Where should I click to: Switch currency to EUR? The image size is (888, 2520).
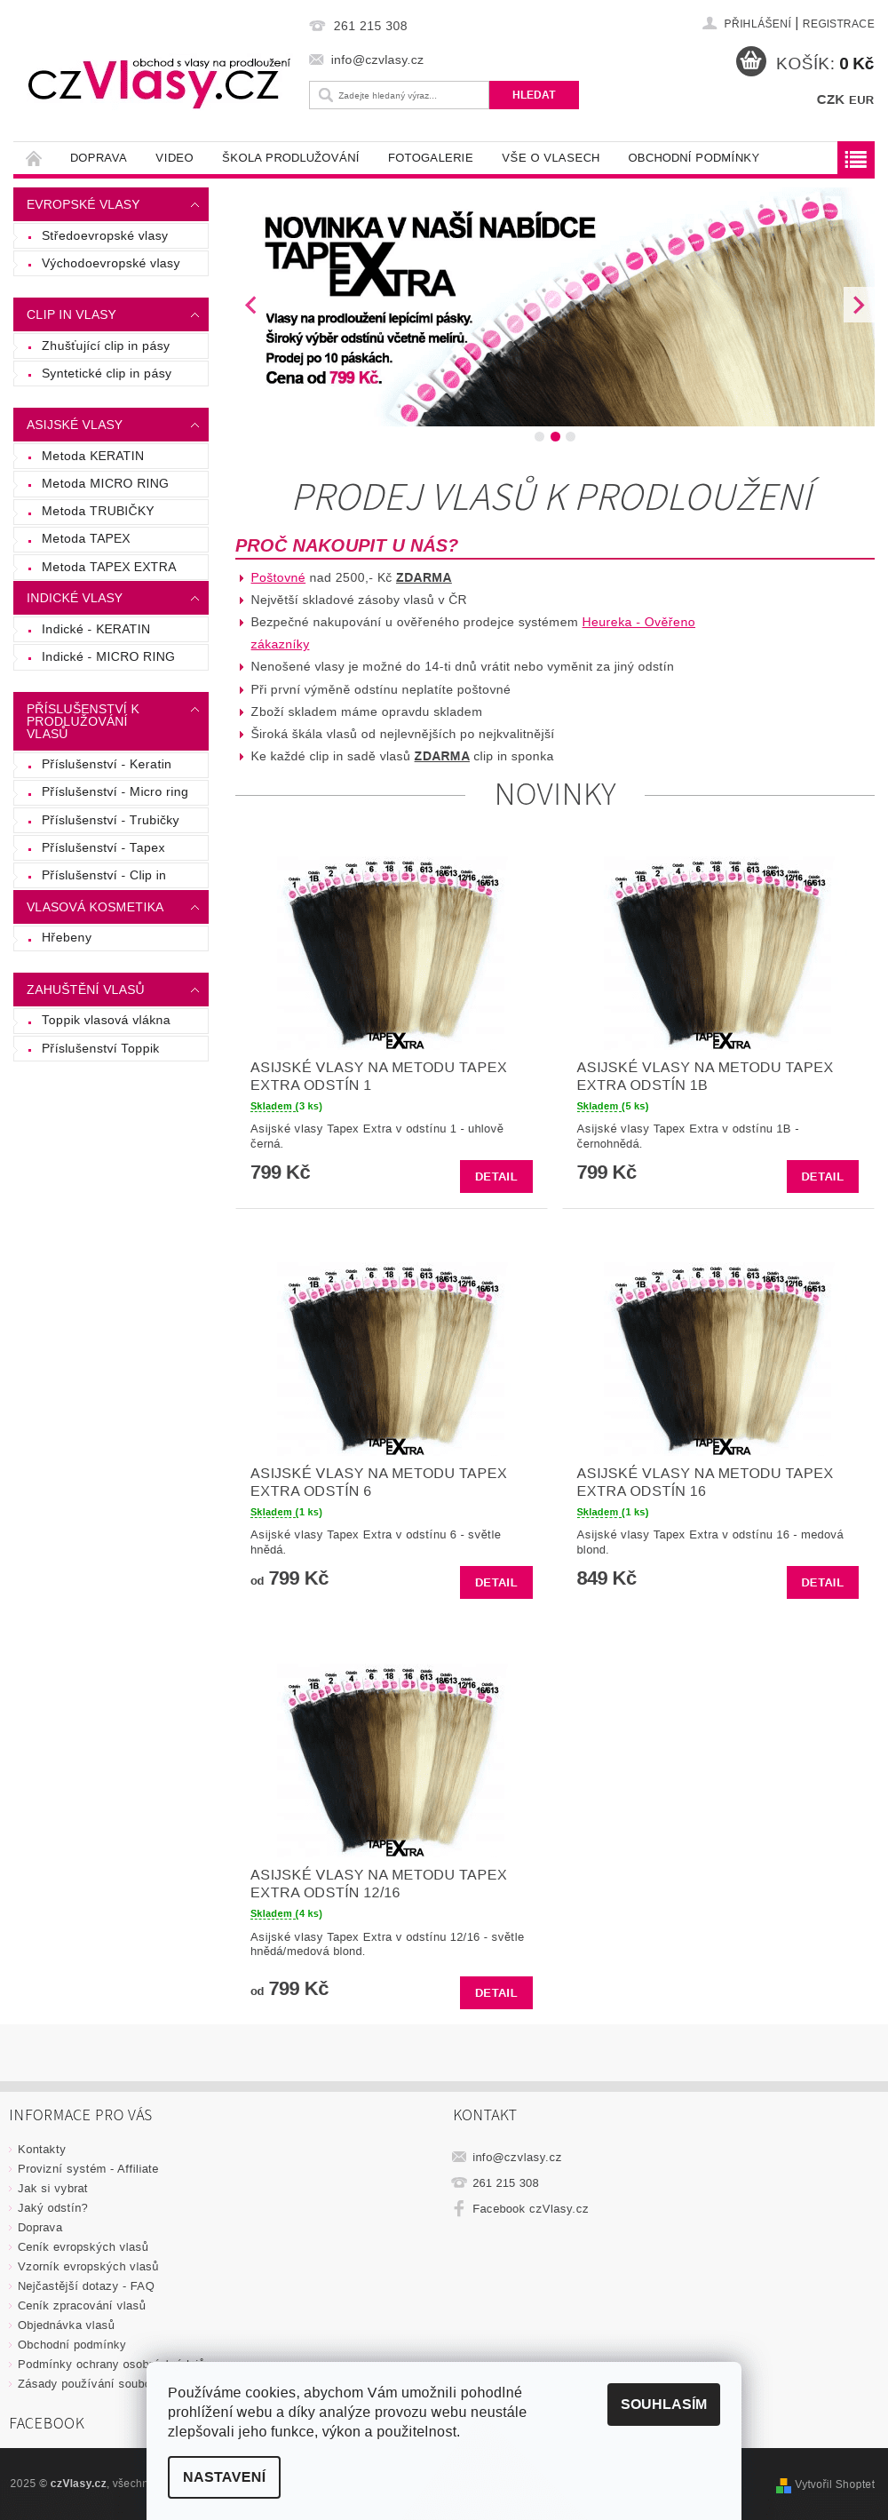[x=860, y=99]
